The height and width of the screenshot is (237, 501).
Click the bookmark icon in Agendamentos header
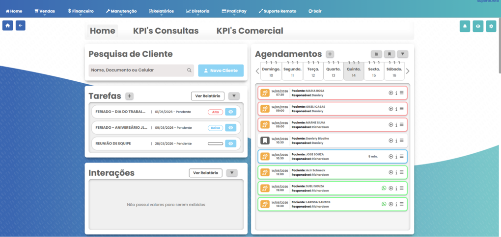(x=390, y=54)
